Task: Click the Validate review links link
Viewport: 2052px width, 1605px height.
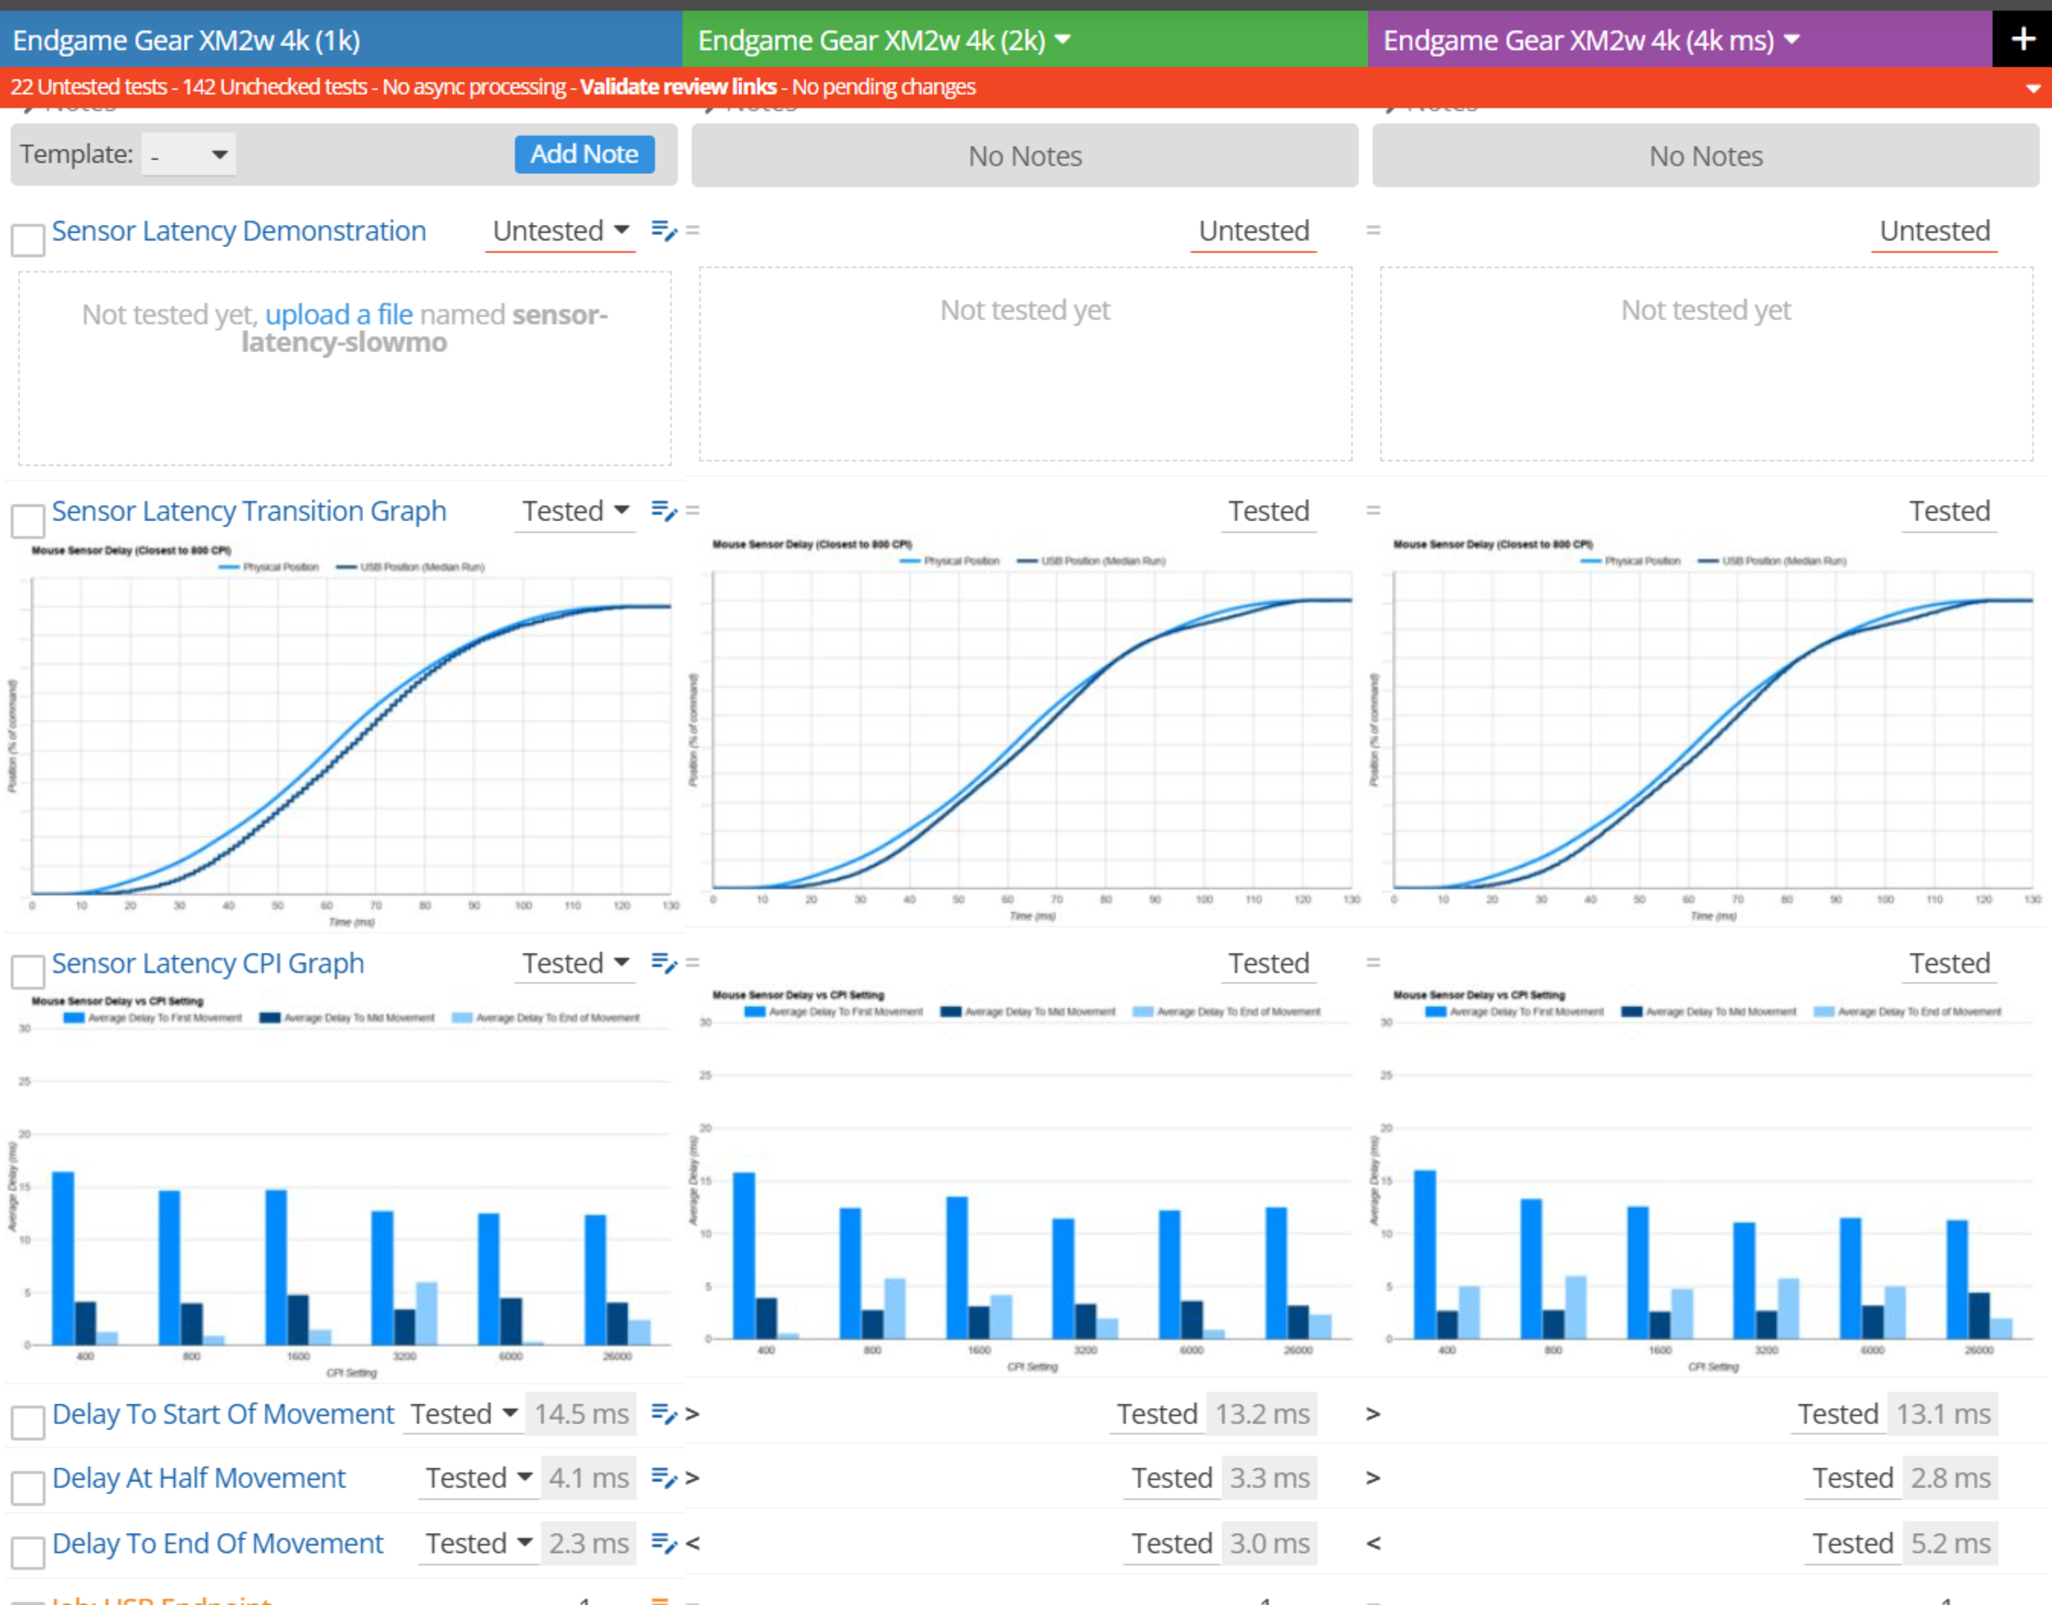Action: [678, 88]
